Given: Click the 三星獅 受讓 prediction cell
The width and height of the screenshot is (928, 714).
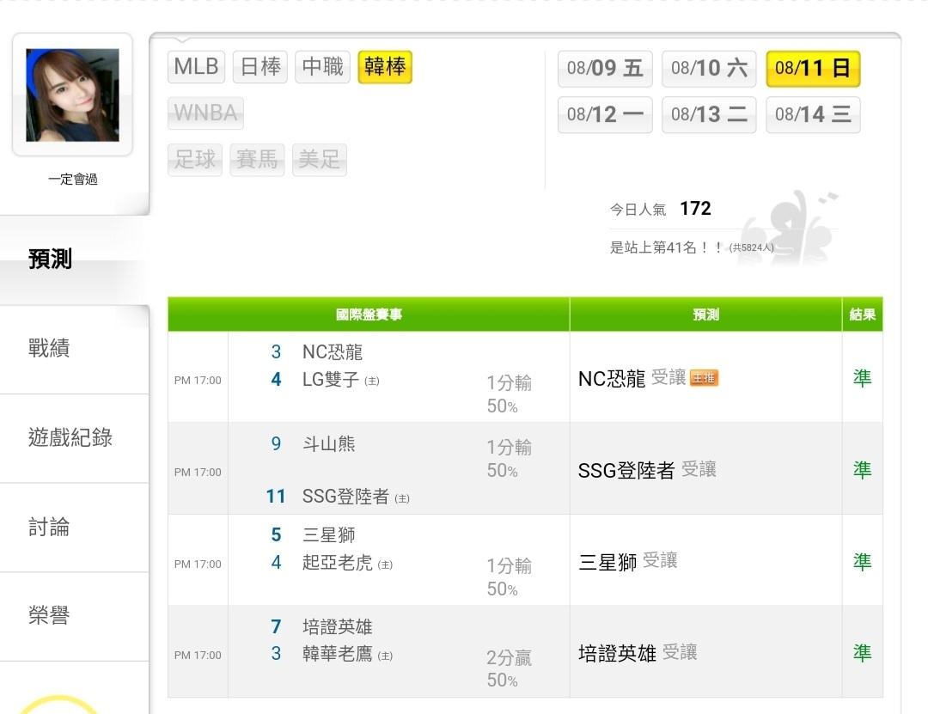Looking at the screenshot, I should [x=706, y=561].
